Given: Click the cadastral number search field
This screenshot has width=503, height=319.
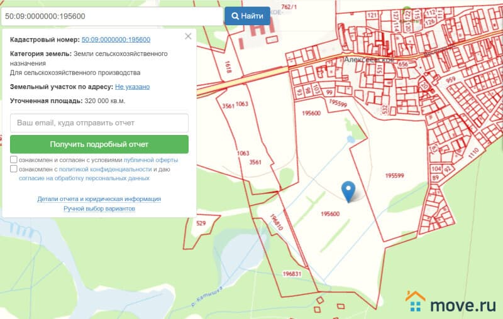Looking at the screenshot, I should (x=112, y=16).
